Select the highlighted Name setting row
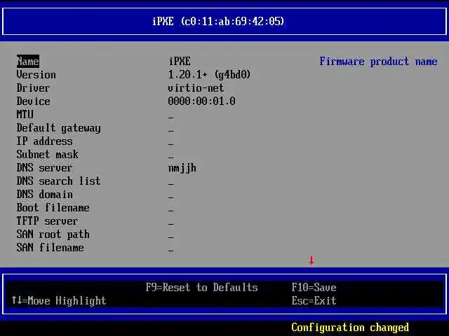The image size is (449, 336). [x=28, y=62]
